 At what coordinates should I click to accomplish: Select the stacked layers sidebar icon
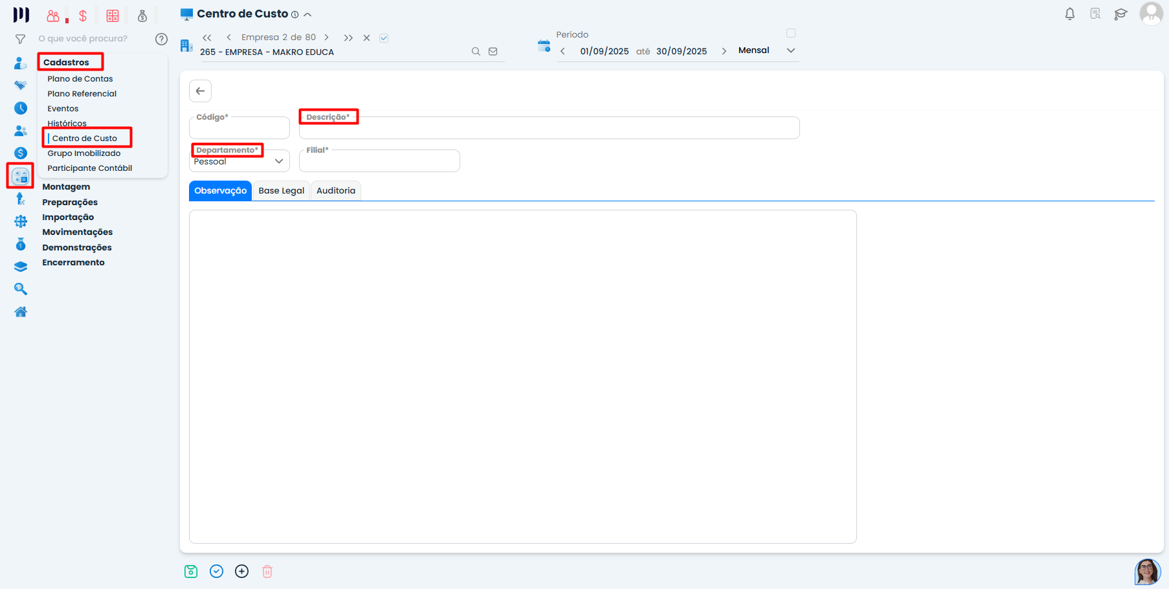click(21, 267)
